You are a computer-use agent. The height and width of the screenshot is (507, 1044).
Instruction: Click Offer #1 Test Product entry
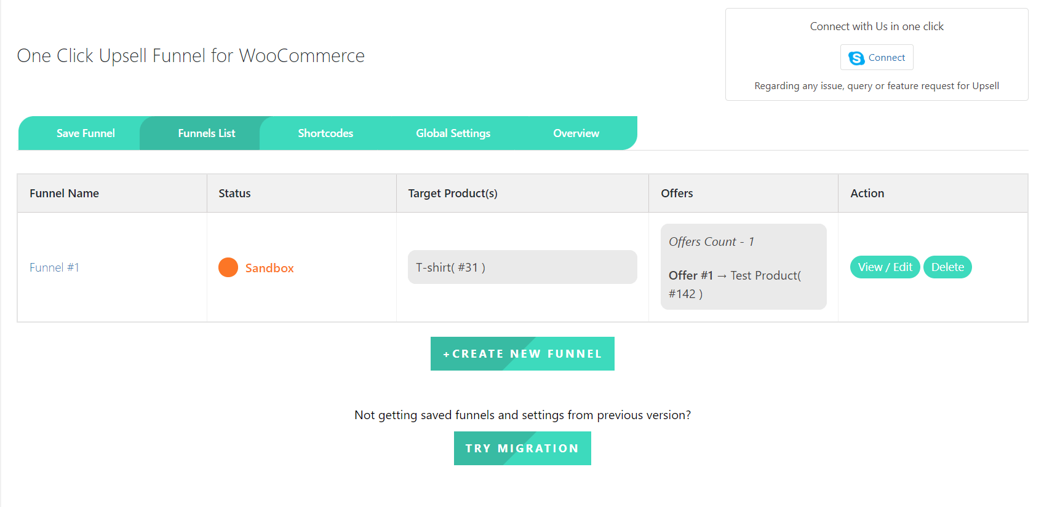(735, 285)
